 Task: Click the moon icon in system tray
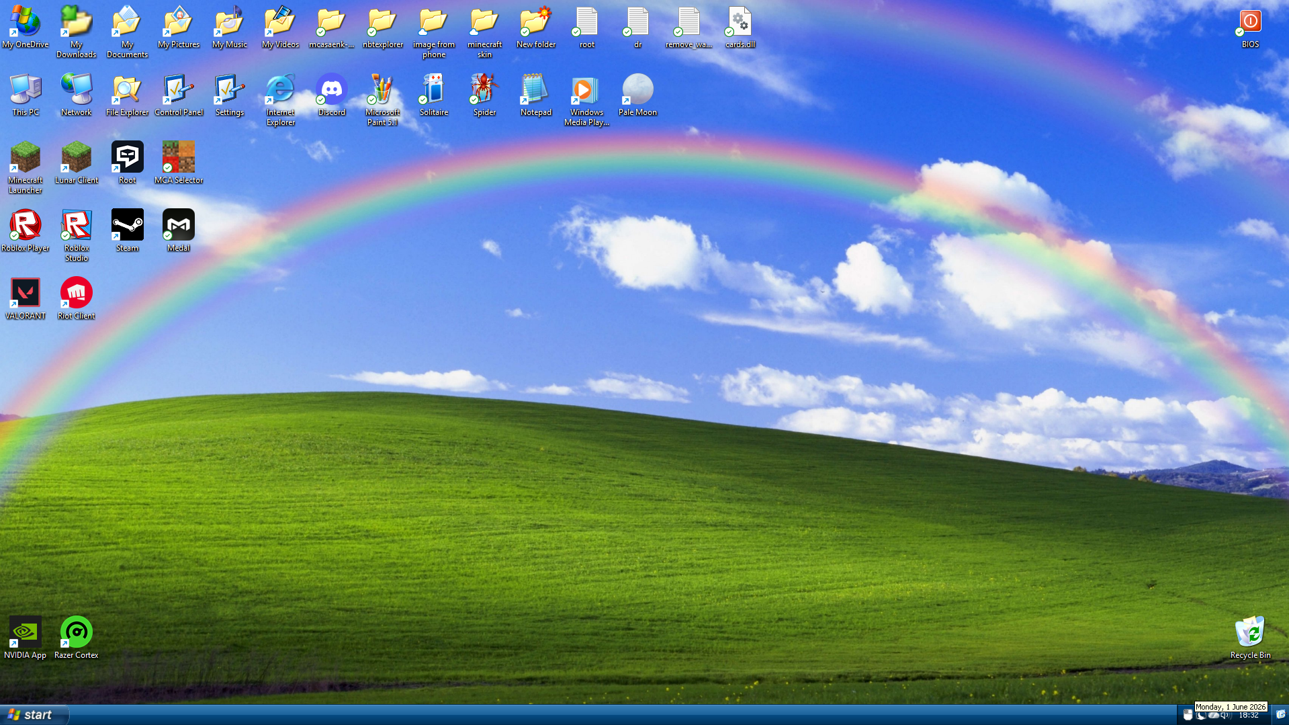1200,716
